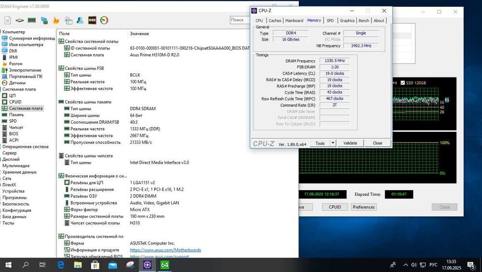482x272 pixels.
Task: Select Суммарная информация in the sidebar
Action: pos(32,39)
